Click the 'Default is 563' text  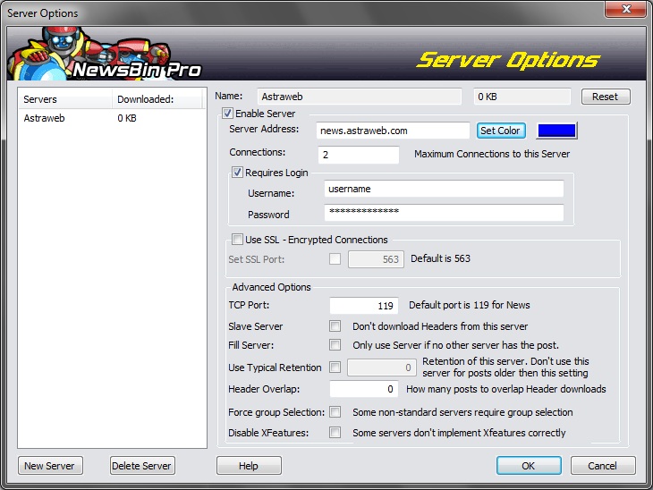pos(440,258)
